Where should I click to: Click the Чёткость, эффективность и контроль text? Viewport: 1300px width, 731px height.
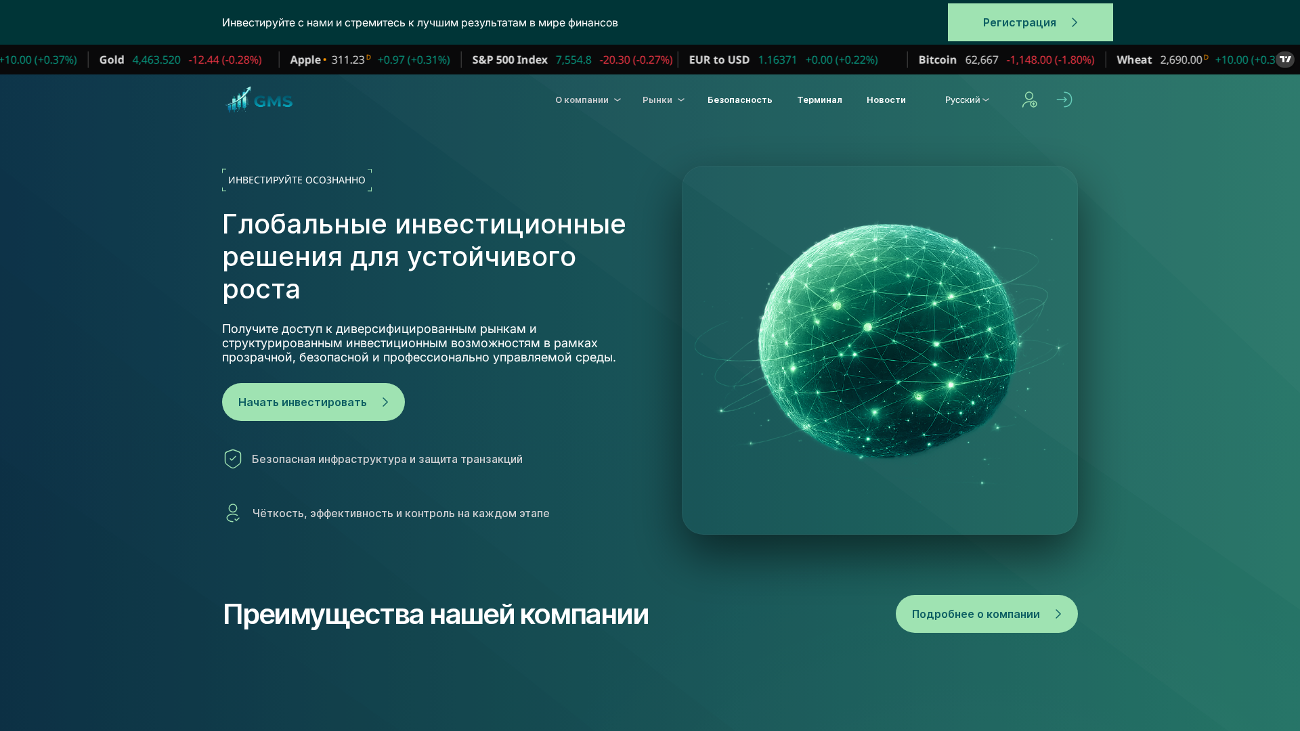coord(401,513)
